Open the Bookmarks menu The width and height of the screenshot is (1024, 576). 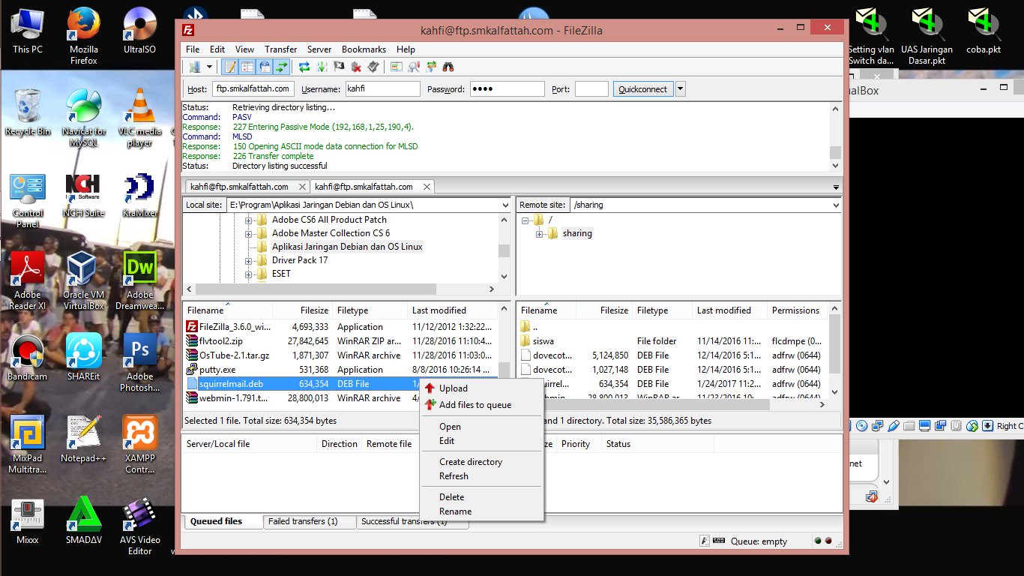364,49
